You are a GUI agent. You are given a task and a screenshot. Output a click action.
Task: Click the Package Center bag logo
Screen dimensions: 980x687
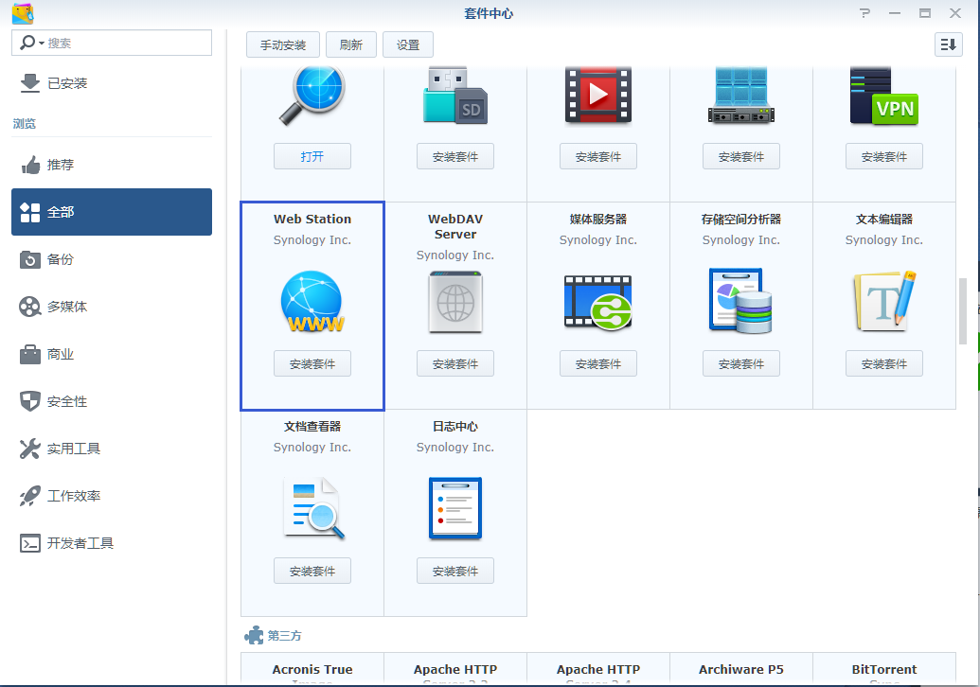coord(23,13)
